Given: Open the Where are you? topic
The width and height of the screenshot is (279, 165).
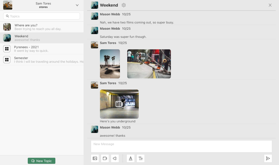Looking at the screenshot, I should point(38,27).
